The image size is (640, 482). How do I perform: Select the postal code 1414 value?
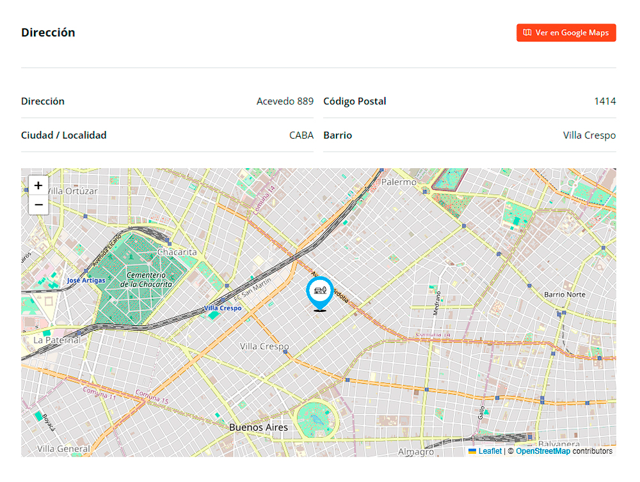tap(605, 101)
